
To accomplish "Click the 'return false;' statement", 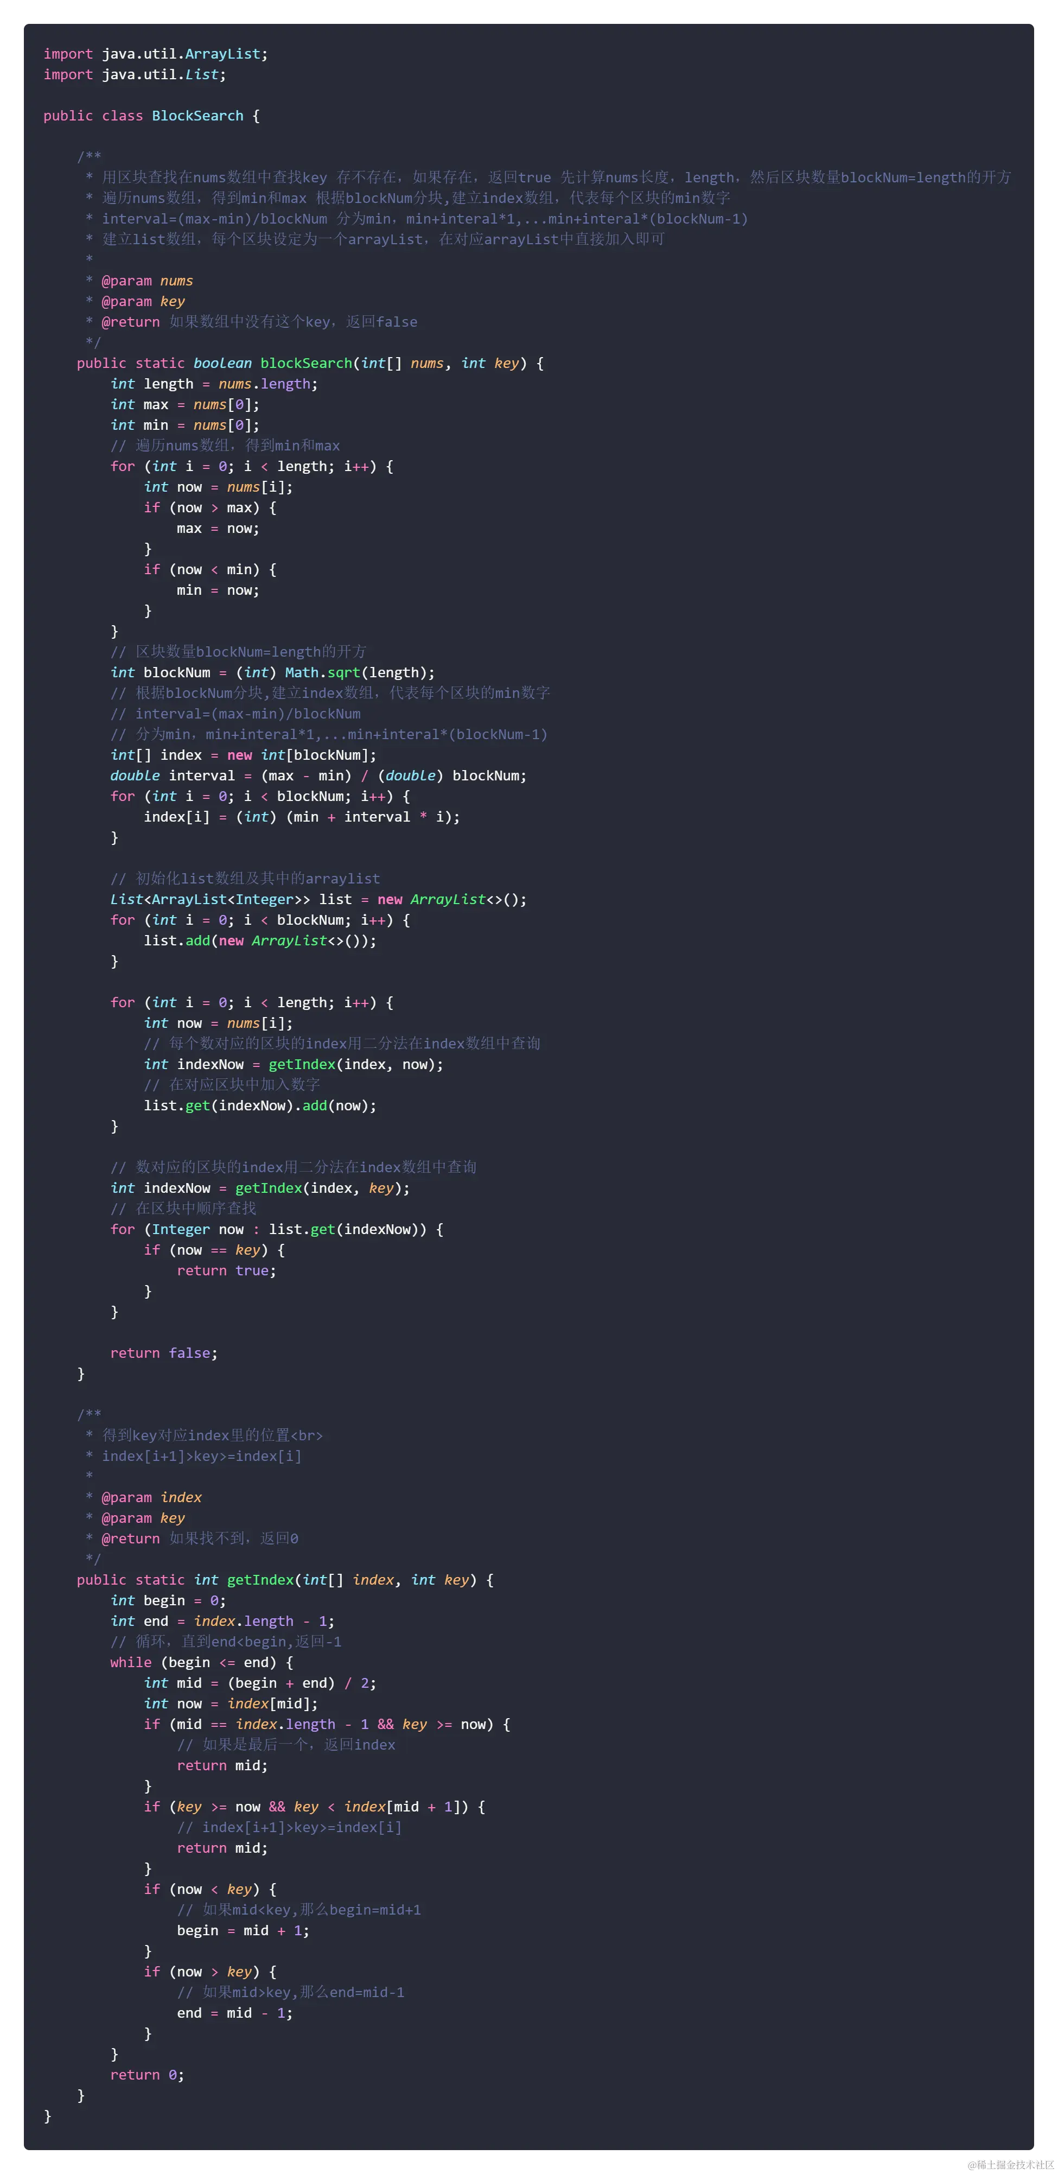I will click(x=164, y=1353).
